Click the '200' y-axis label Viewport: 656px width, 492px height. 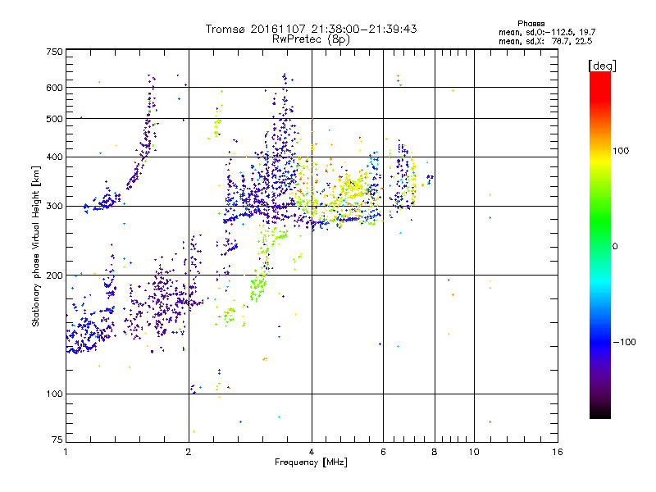tap(55, 276)
